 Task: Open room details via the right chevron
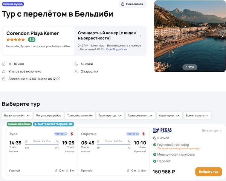[x=140, y=36]
